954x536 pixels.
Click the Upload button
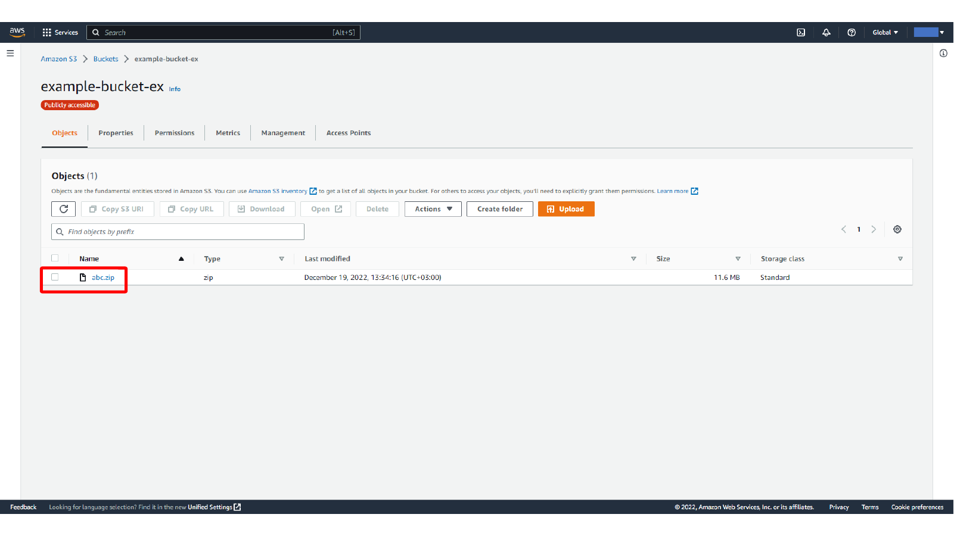[x=566, y=209]
